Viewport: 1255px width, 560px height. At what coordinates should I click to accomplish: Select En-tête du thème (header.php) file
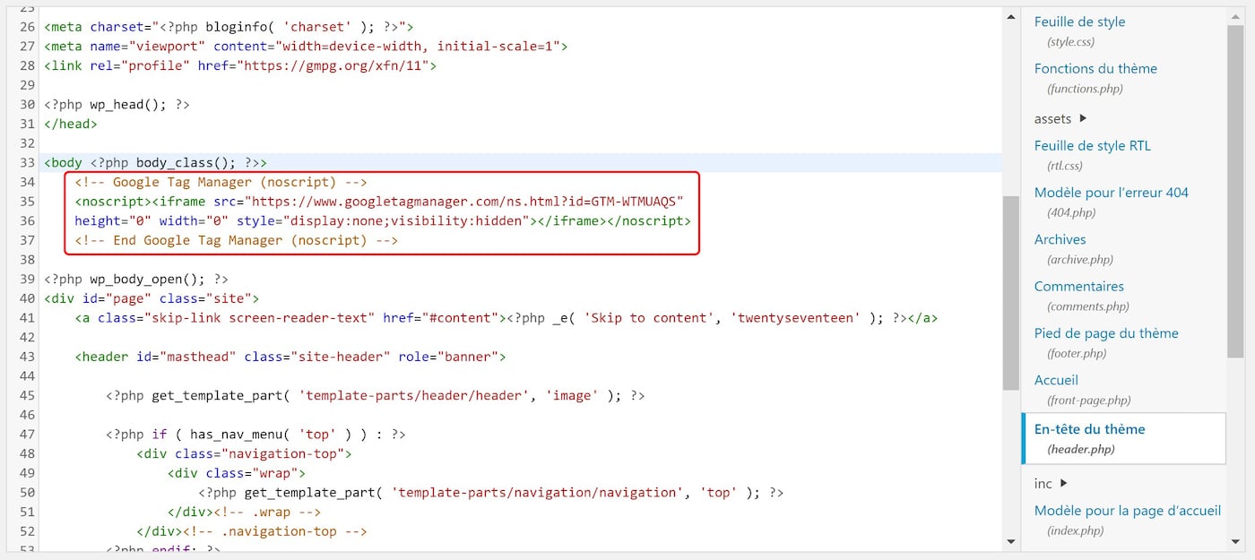point(1124,438)
